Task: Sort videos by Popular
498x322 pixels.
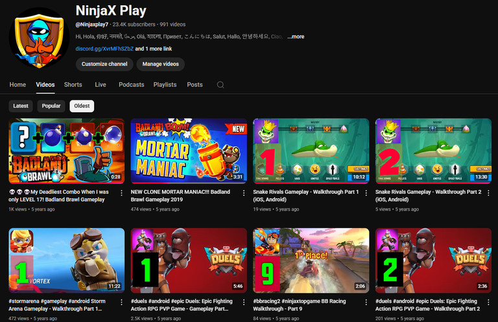Action: click(51, 106)
